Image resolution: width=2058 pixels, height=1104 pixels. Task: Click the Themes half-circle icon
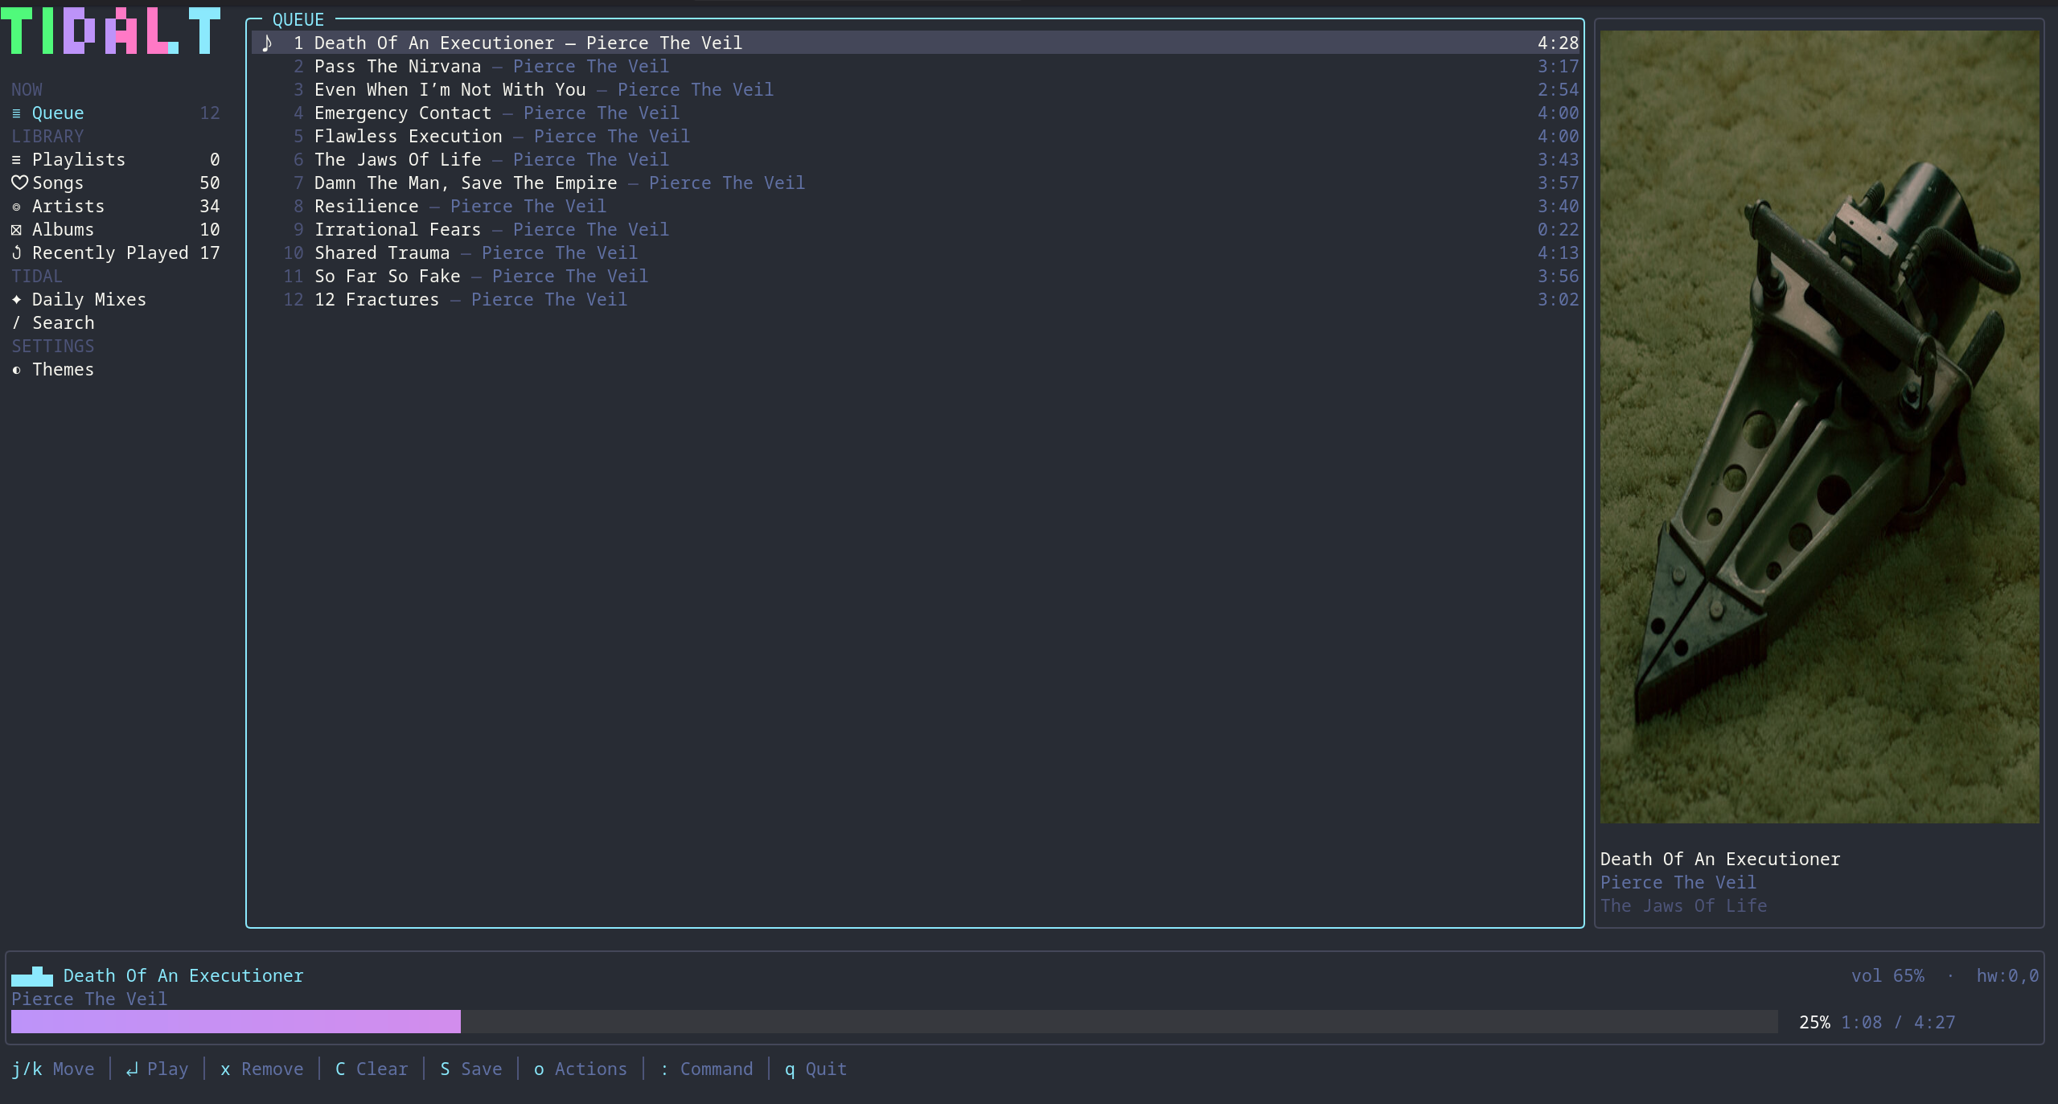click(x=16, y=370)
